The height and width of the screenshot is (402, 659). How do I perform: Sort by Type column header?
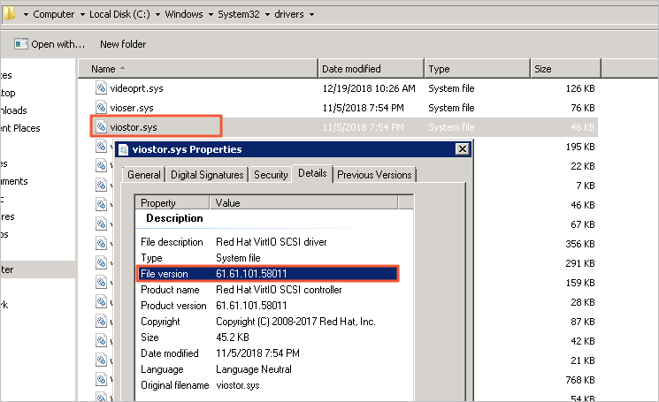click(440, 69)
